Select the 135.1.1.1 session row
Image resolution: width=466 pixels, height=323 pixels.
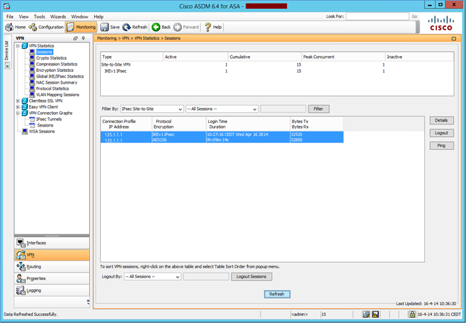(222, 137)
